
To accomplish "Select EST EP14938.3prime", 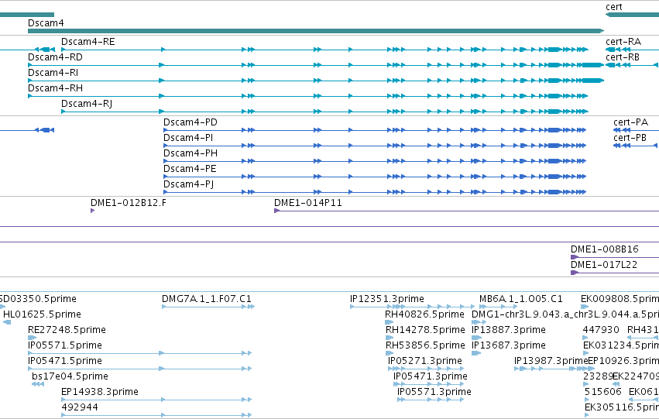I will pos(100,392).
